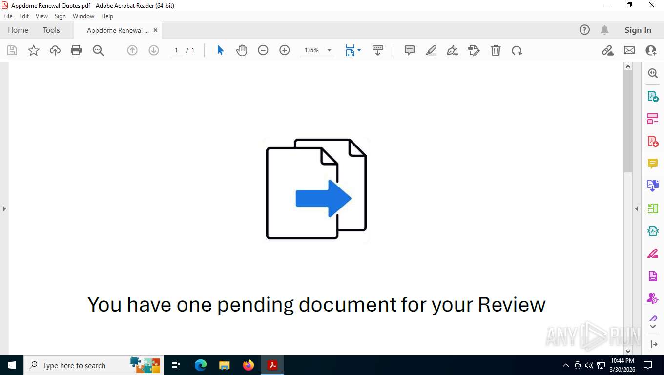This screenshot has height=375, width=664.
Task: Open the stamp or sign tool
Action: pyautogui.click(x=474, y=50)
